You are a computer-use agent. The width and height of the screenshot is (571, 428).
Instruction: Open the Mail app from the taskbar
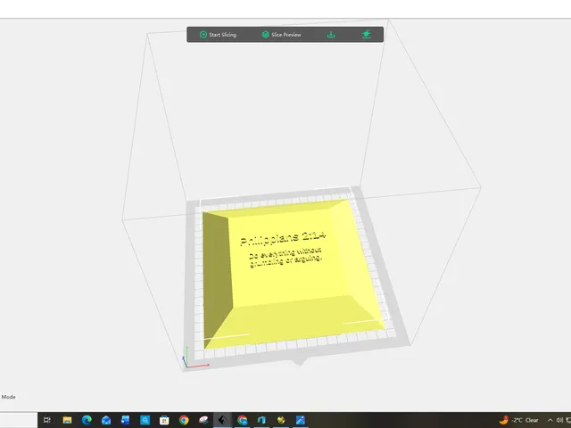click(x=106, y=420)
